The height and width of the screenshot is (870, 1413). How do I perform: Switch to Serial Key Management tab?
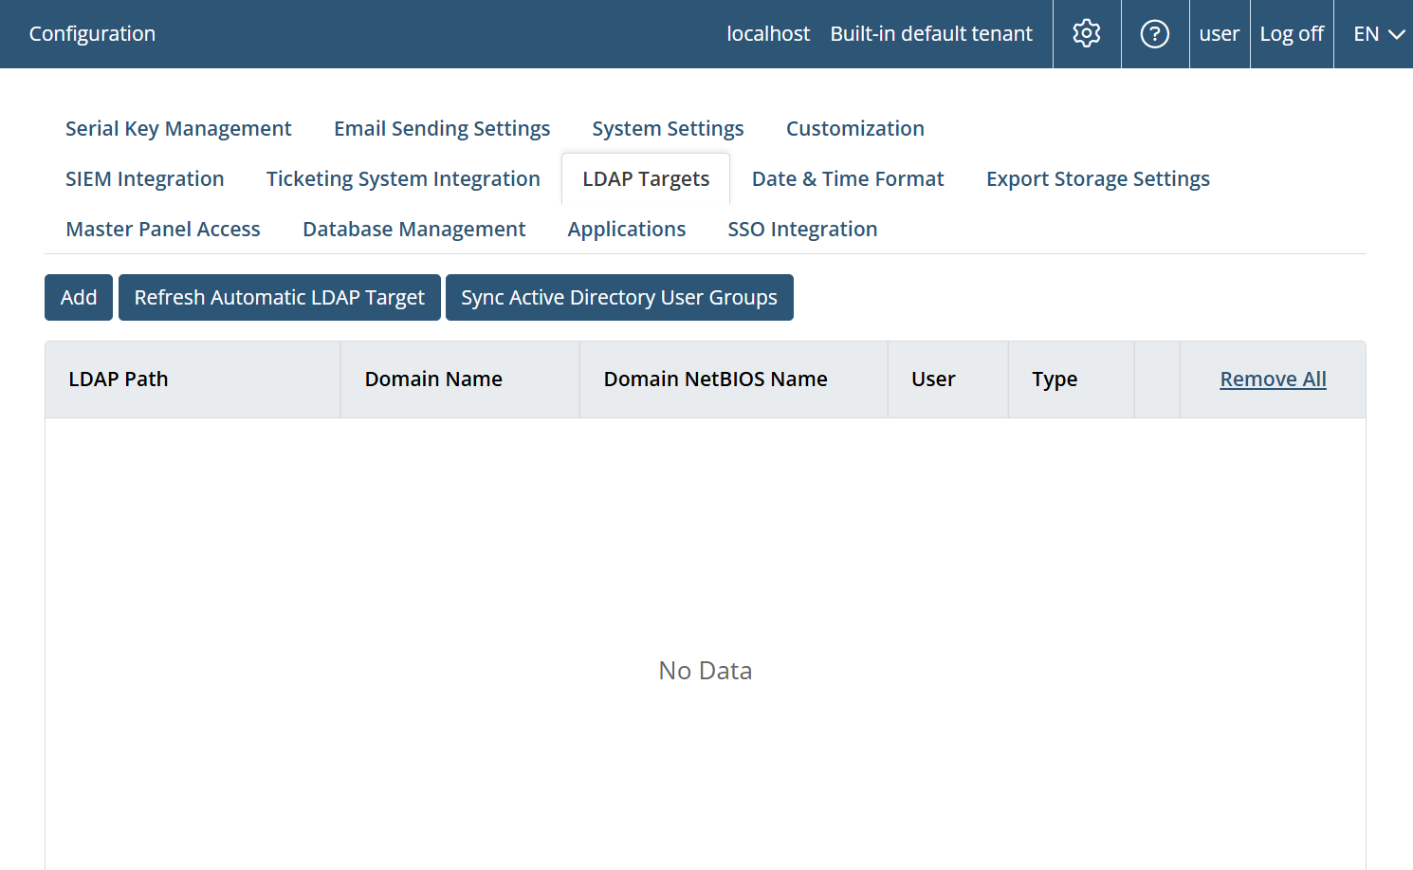(178, 129)
